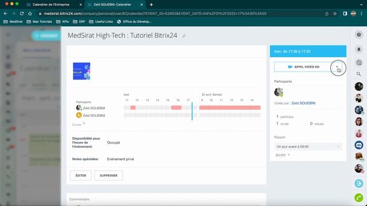Bookmark this page with the star
Image resolution: width=367 pixels, height=206 pixels.
point(335,14)
